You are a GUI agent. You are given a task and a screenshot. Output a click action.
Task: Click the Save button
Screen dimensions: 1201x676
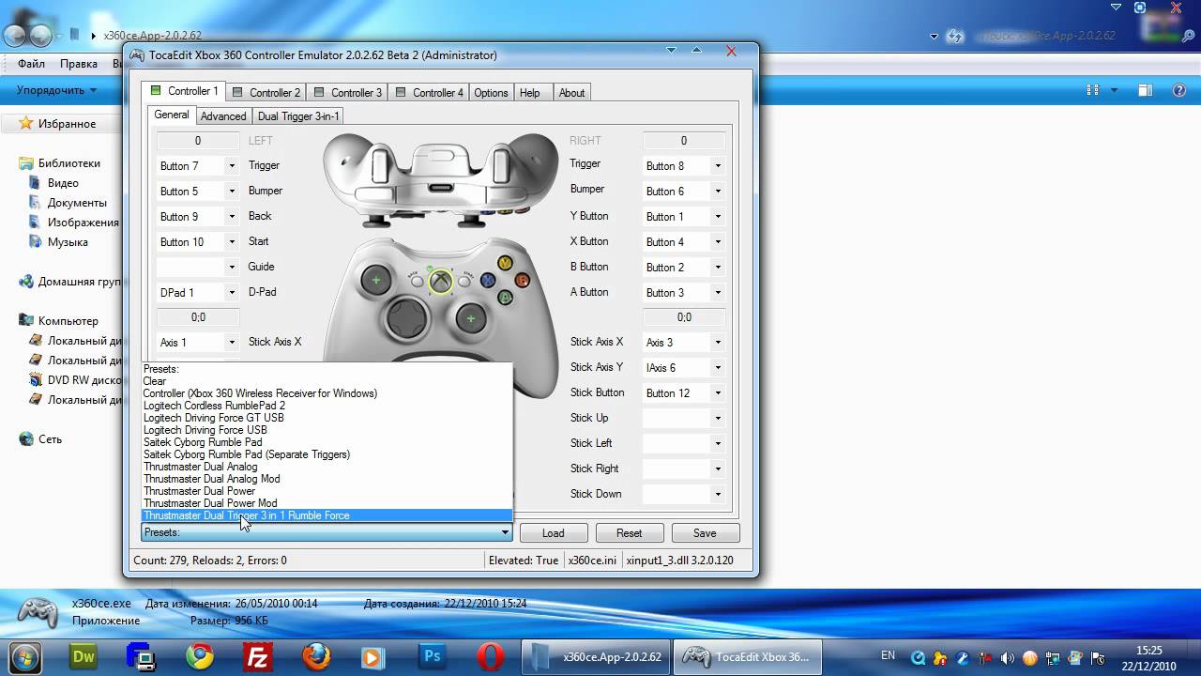[x=705, y=533]
